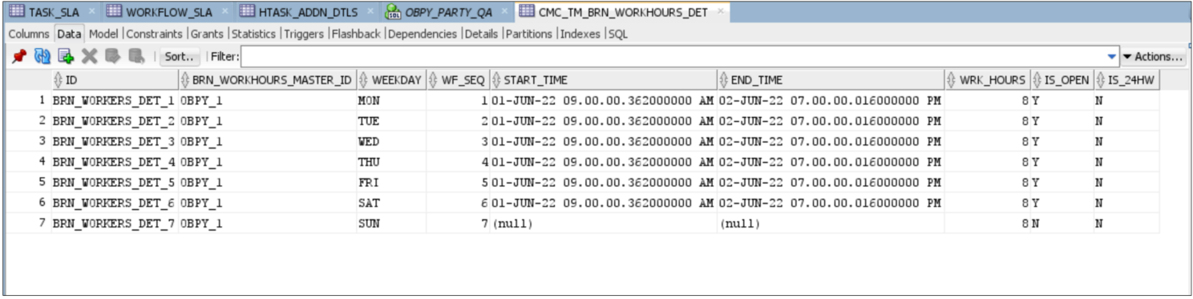The width and height of the screenshot is (1193, 299).
Task: Select the WEEKDAY cell reading SAT
Action: click(x=390, y=203)
